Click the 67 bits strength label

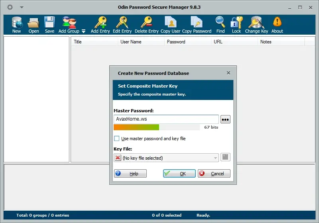[211, 127]
